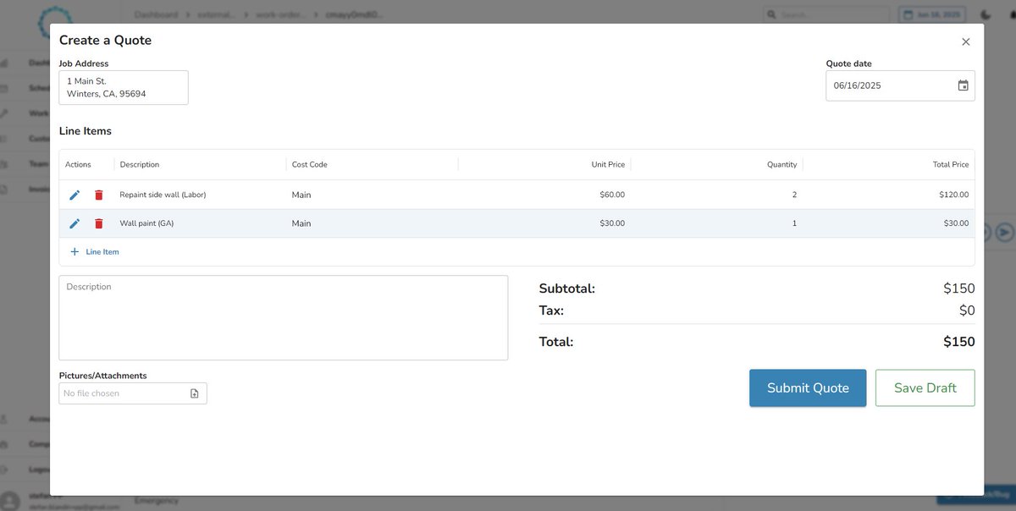Screen dimensions: 1016x511
Task: Toggle dark mode moon icon in header
Action: [x=986, y=14]
